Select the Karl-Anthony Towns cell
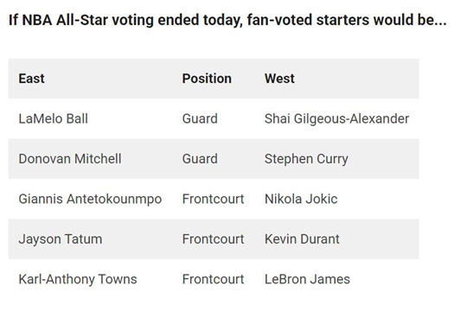467x311 pixels. 78,279
